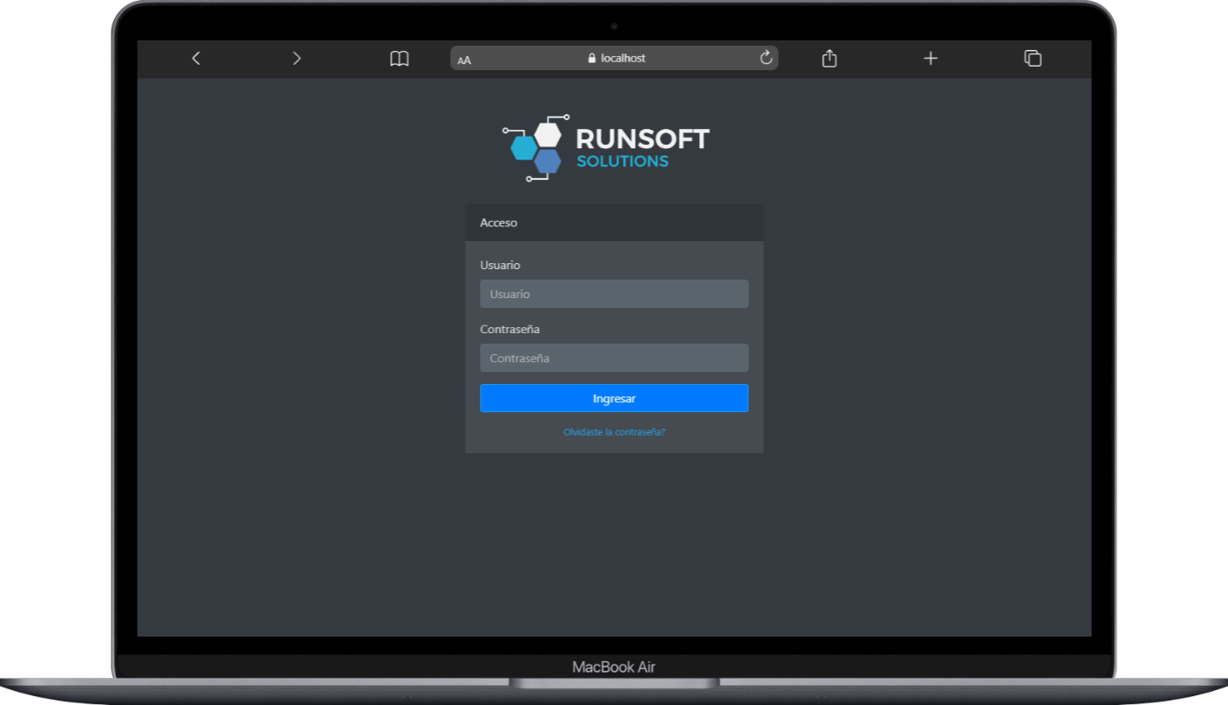
Task: Click the Runsoft hexagon logo
Action: coord(537,147)
